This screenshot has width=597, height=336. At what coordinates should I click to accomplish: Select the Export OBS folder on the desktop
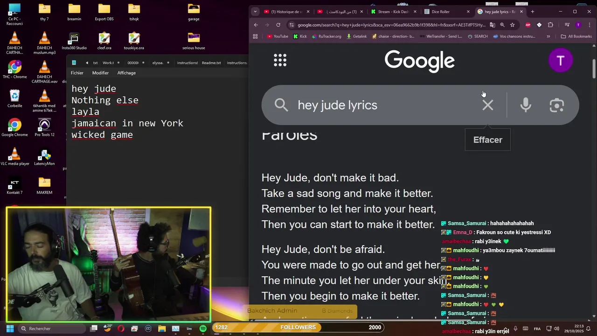[x=104, y=12]
